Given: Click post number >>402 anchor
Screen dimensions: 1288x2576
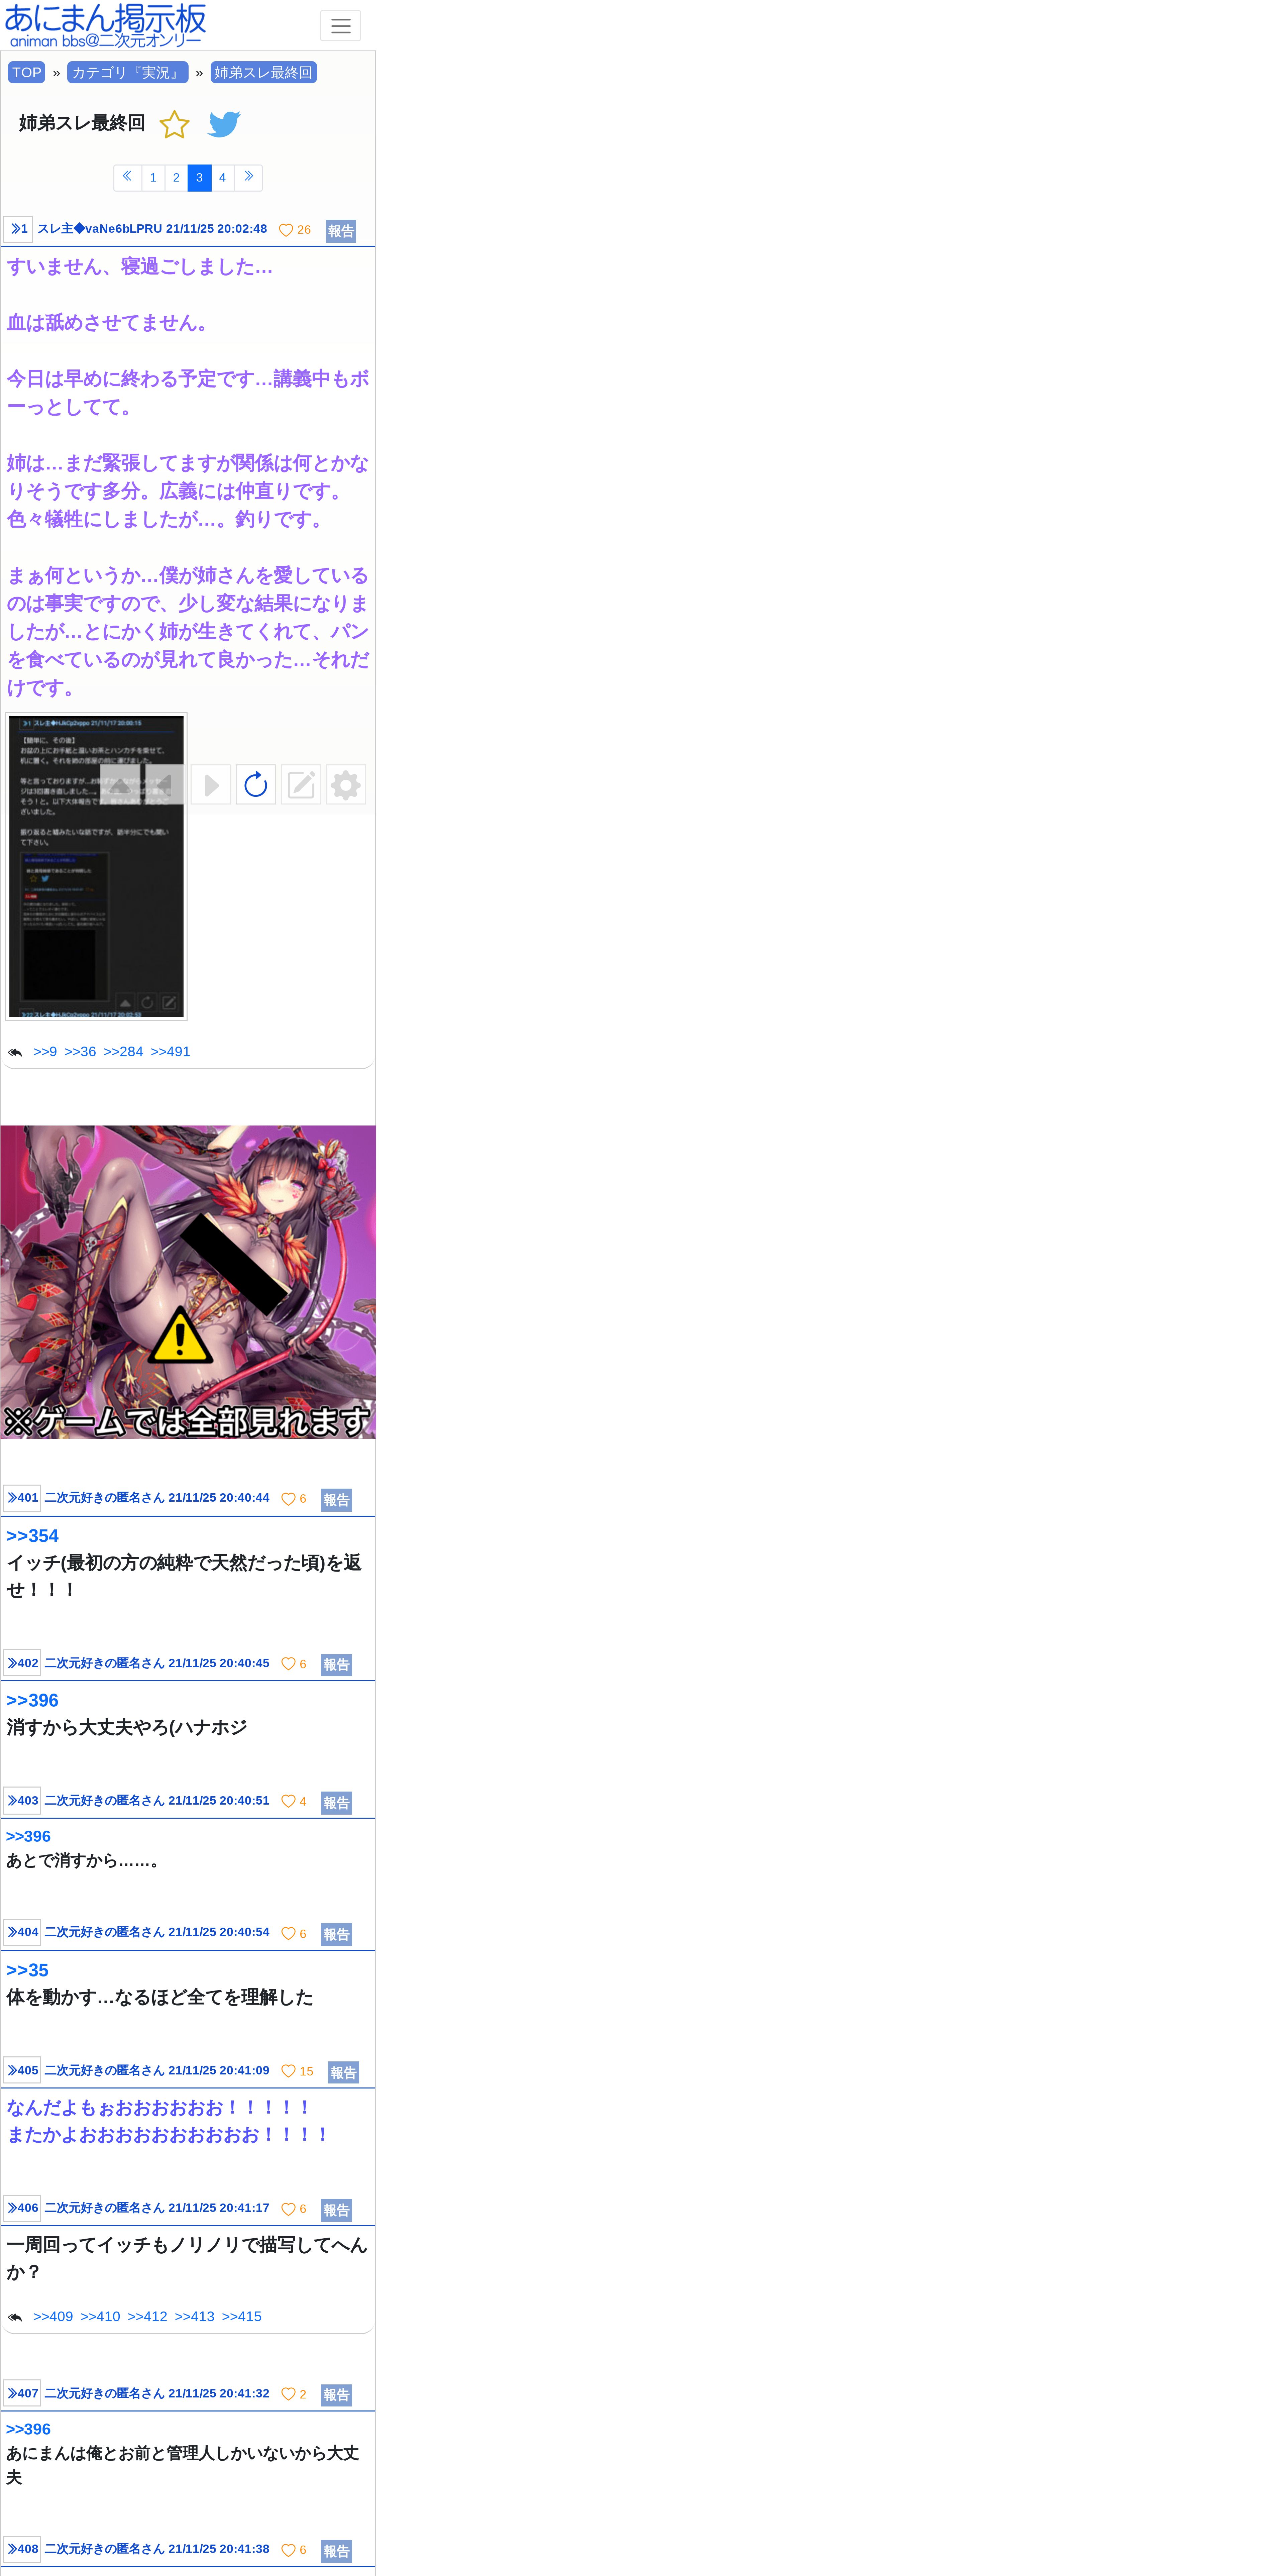Looking at the screenshot, I should tap(22, 1663).
